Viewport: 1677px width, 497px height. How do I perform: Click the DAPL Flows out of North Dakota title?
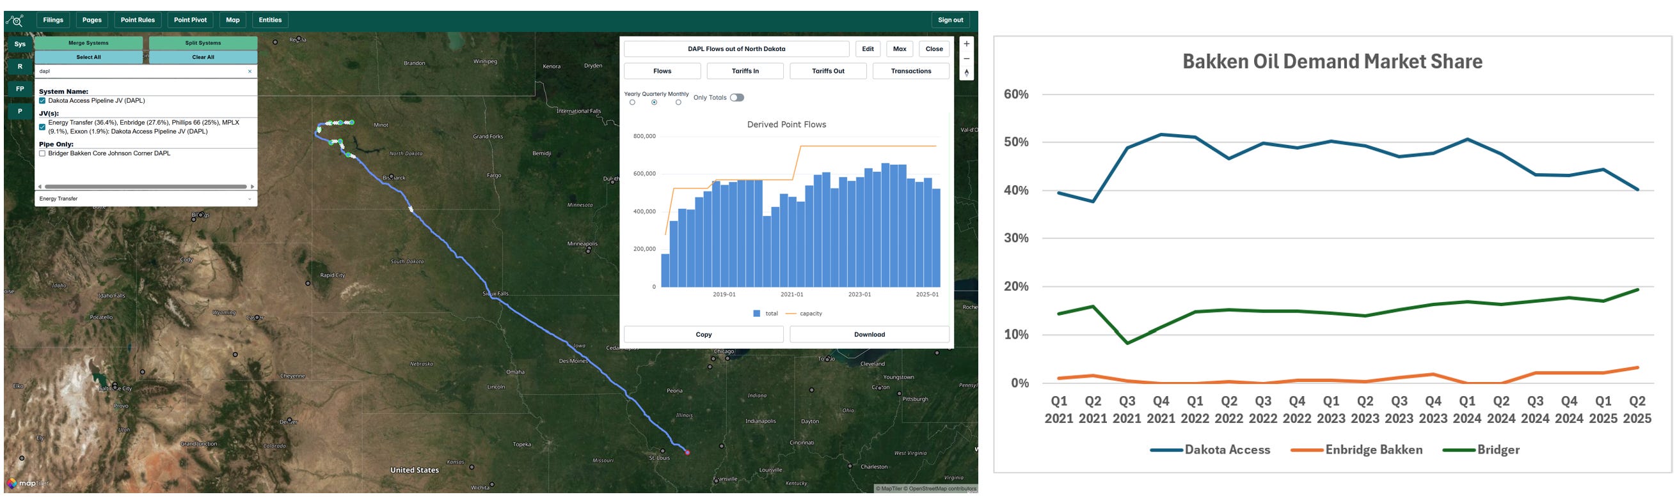tap(736, 49)
